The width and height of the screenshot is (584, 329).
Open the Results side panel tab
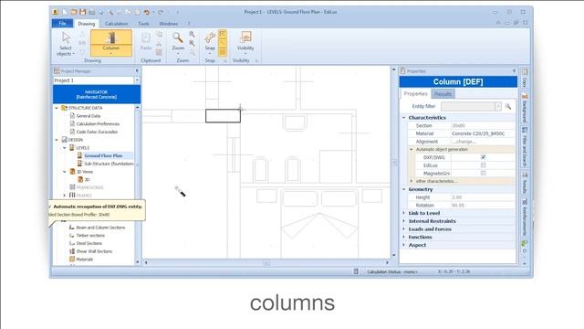click(x=525, y=183)
